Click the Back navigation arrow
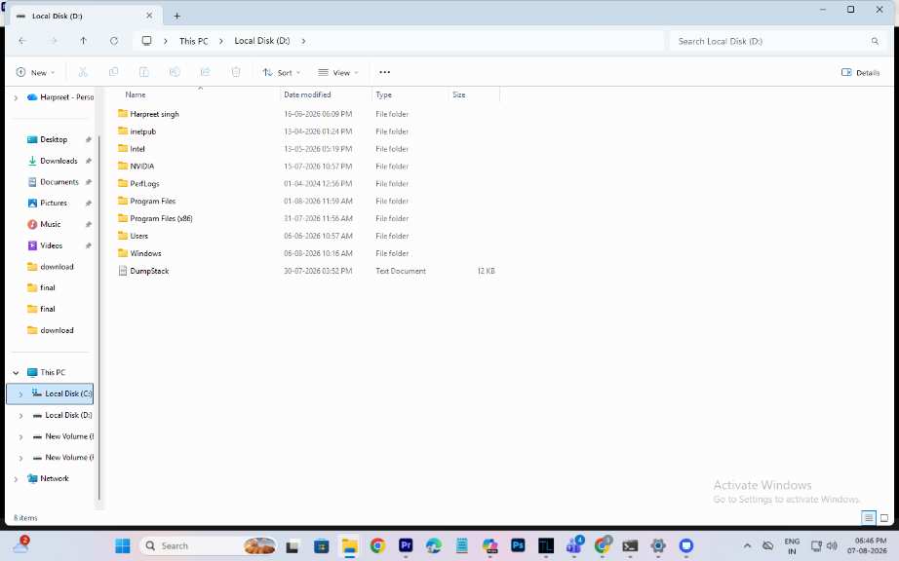The height and width of the screenshot is (561, 899). click(22, 41)
